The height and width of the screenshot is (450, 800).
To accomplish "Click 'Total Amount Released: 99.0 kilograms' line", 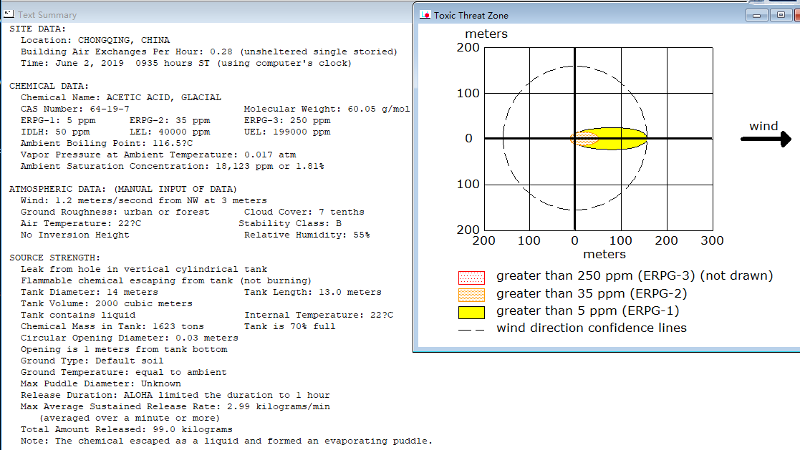I will pos(127,430).
